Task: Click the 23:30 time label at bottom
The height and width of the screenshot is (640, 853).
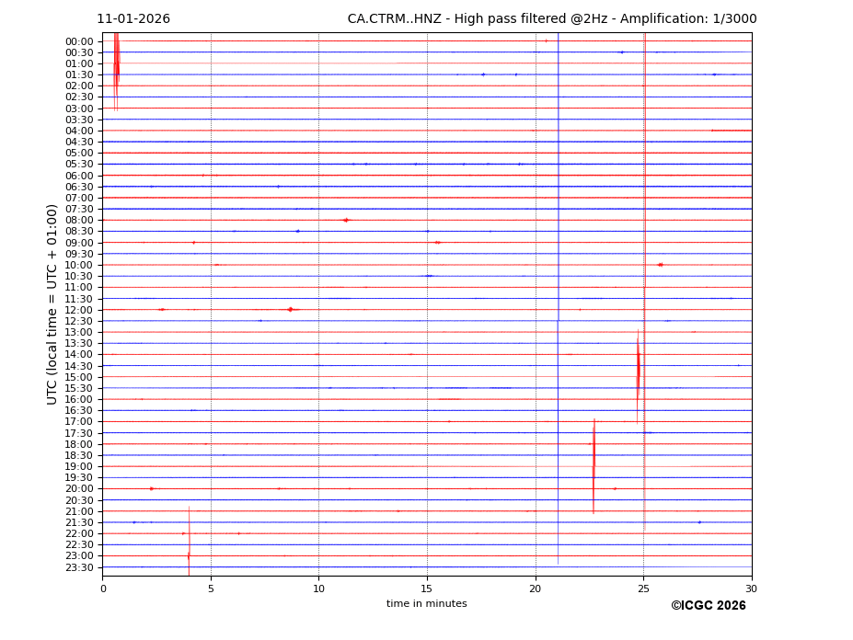Action: tap(79, 567)
